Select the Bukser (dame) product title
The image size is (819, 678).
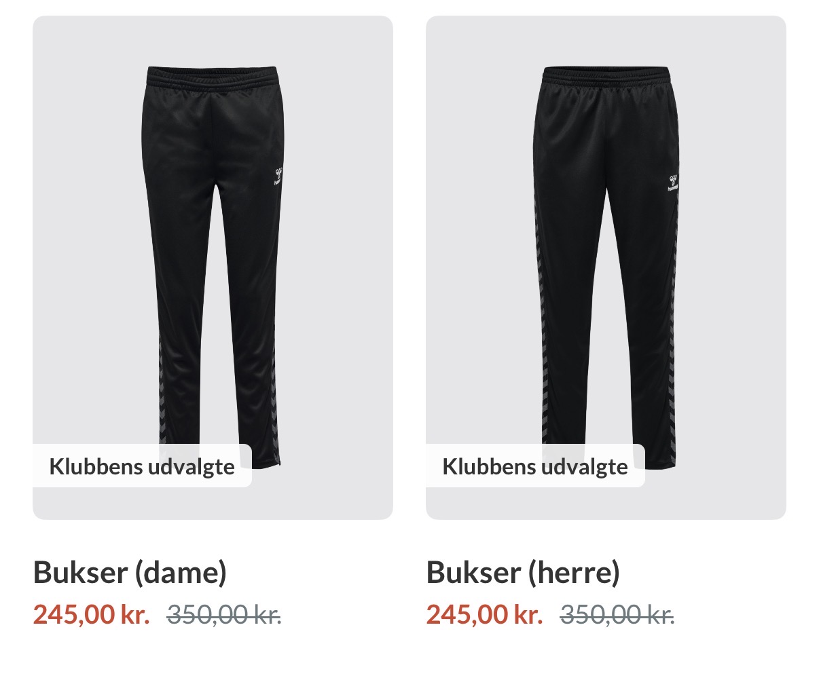click(x=130, y=573)
